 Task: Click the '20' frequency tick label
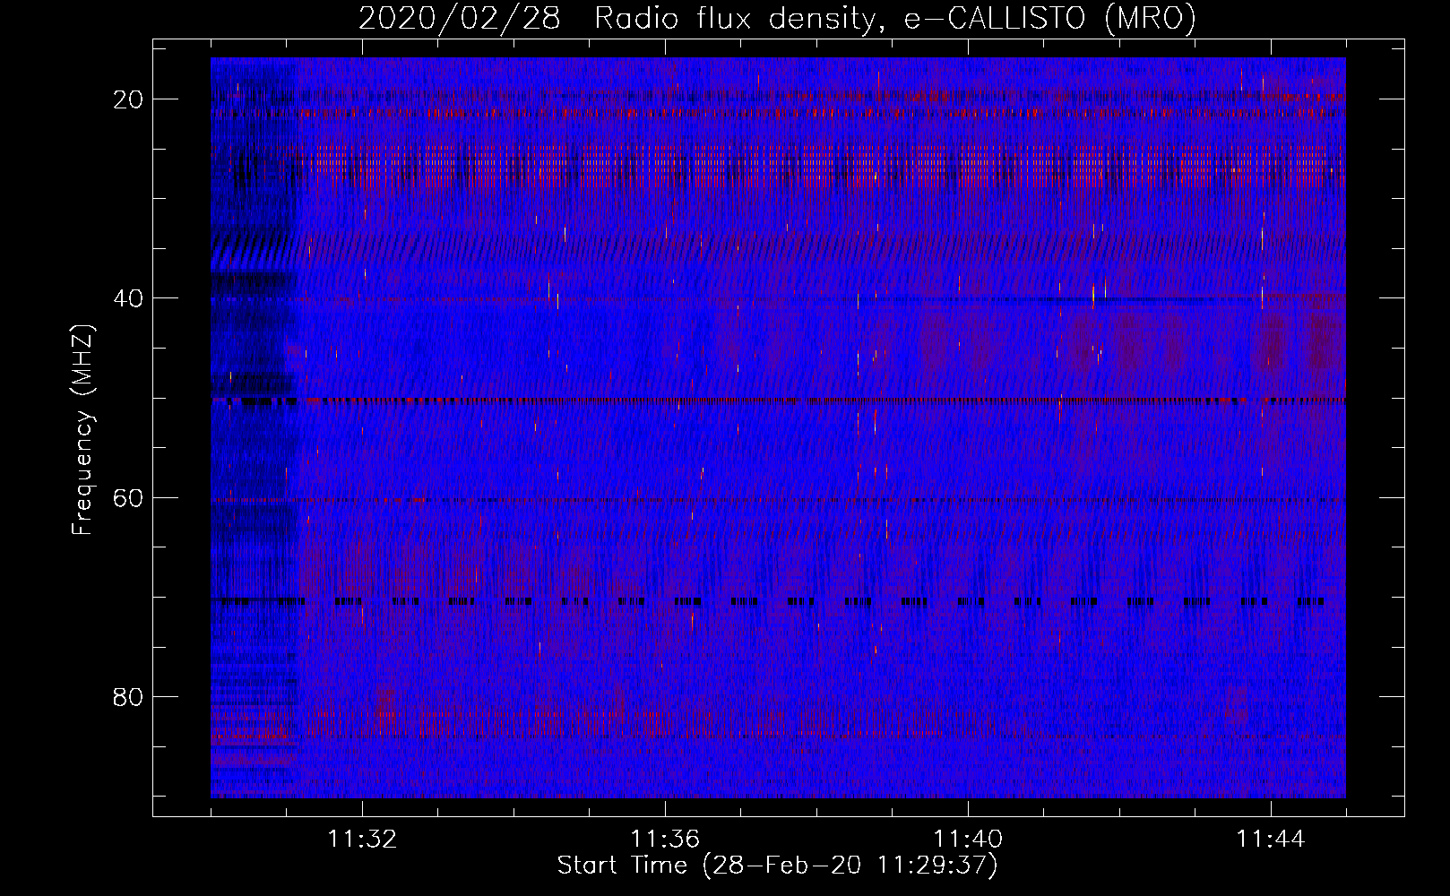pyautogui.click(x=128, y=99)
